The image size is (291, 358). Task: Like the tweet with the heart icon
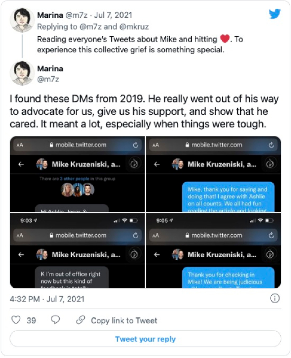(16, 320)
